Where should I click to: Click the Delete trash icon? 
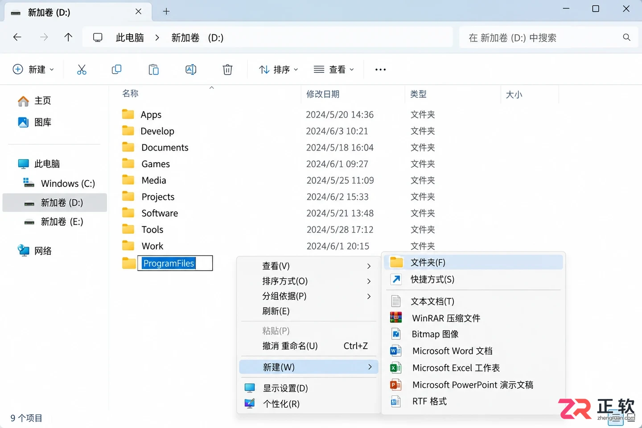point(227,70)
